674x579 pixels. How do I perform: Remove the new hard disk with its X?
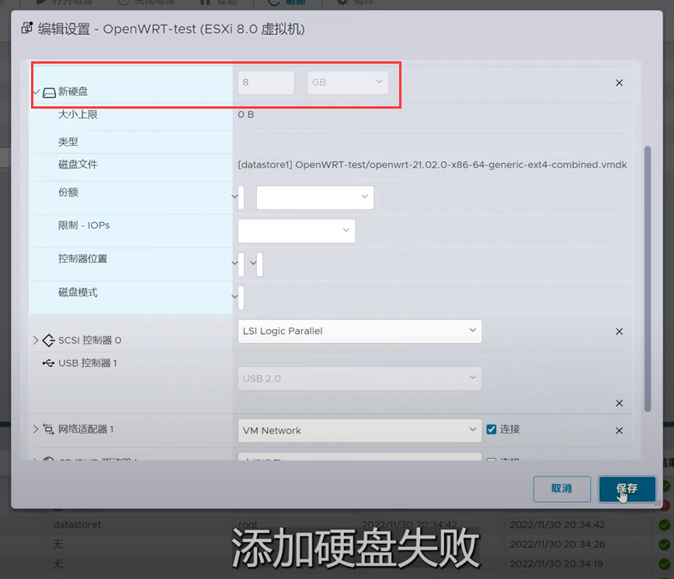pyautogui.click(x=619, y=83)
